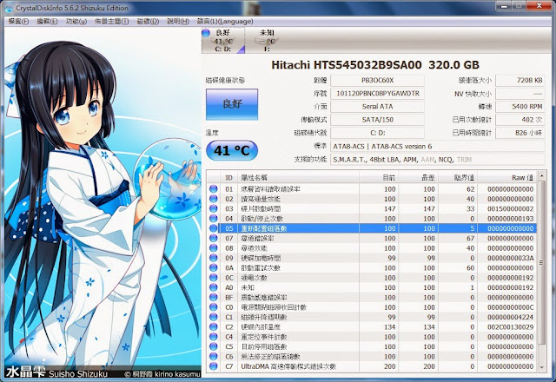This screenshot has width=556, height=382.
Task: Click the attribute list scrollbar thumb
Action: pos(541,262)
